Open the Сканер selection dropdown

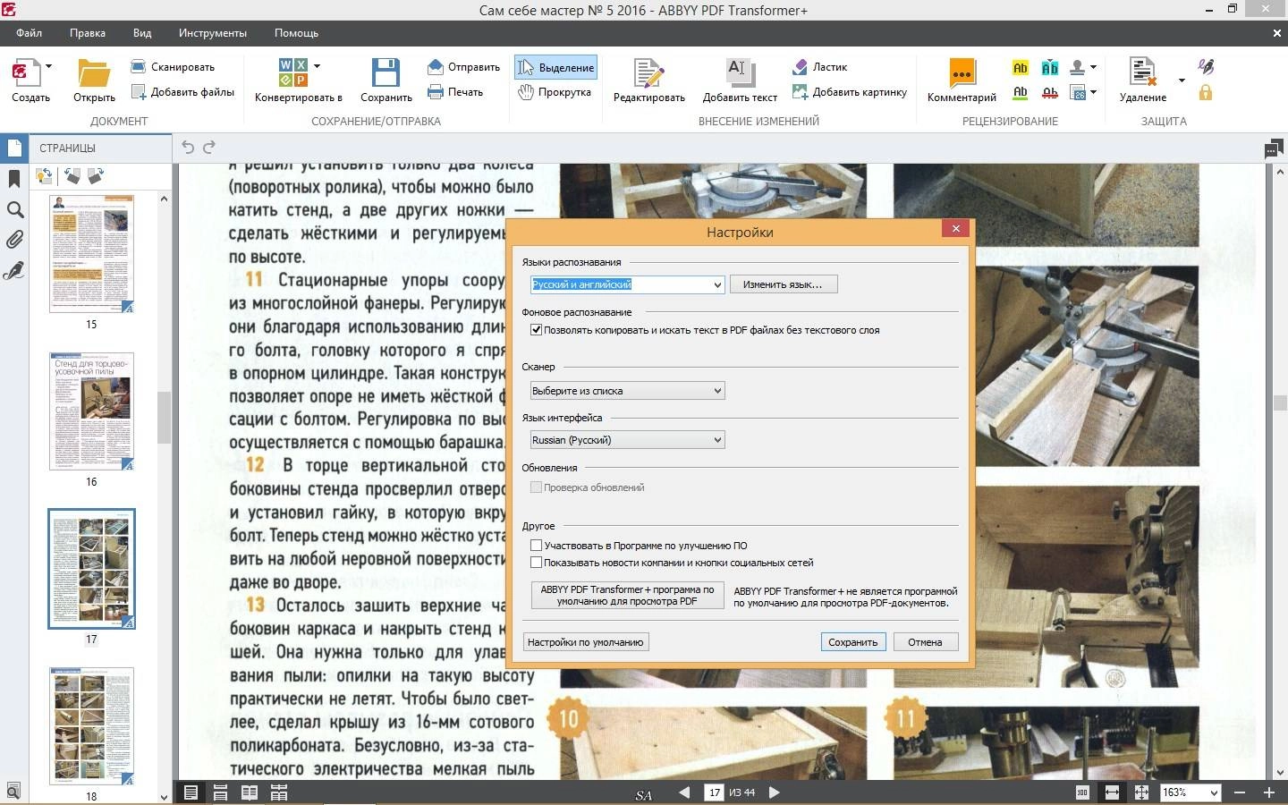tap(627, 391)
